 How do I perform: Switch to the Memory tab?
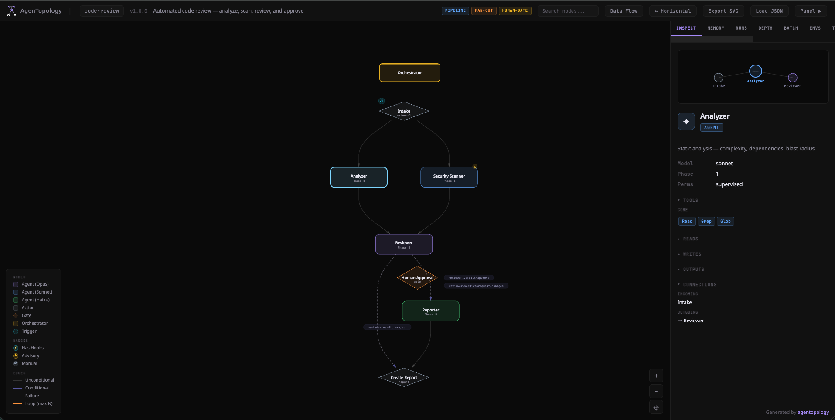click(716, 28)
